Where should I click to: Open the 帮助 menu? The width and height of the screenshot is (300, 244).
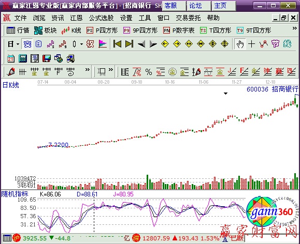click(x=213, y=18)
